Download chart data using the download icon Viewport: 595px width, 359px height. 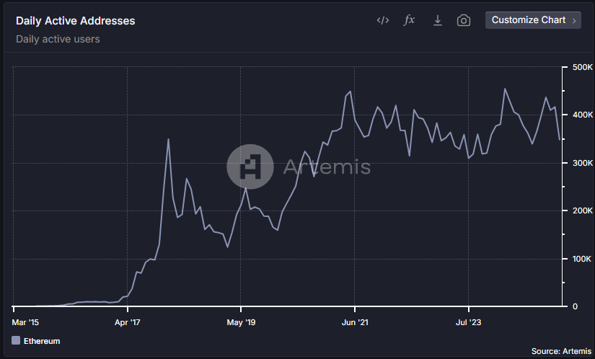(437, 20)
